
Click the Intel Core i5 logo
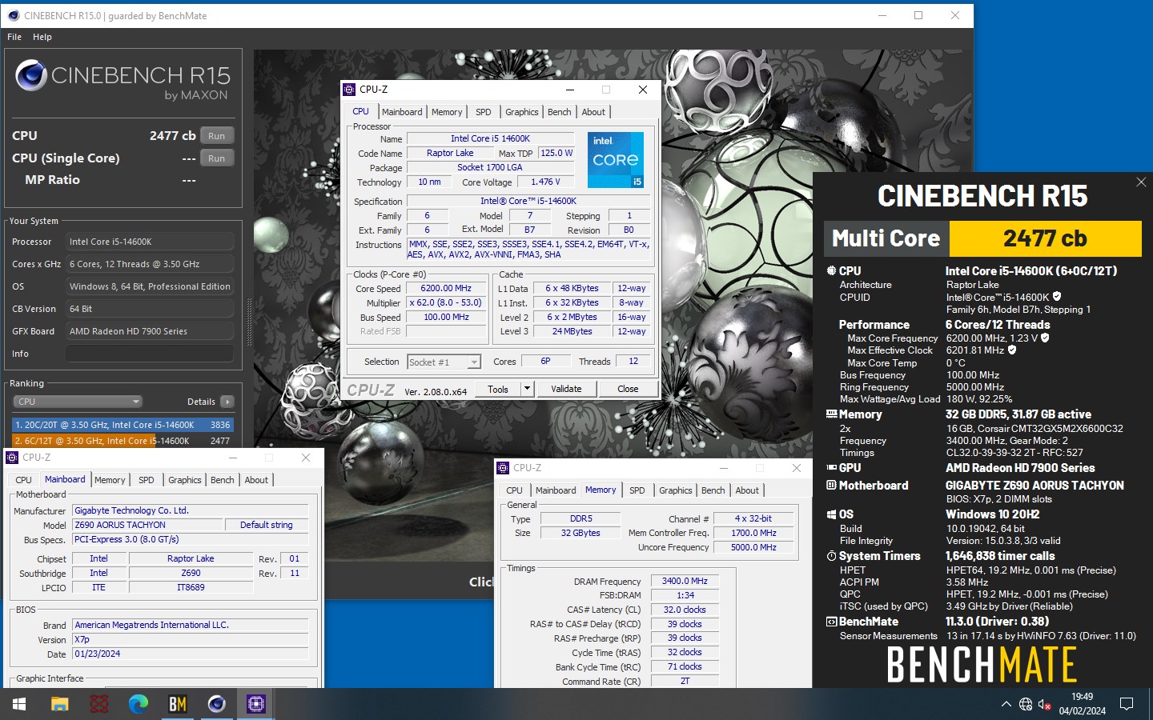coord(615,160)
